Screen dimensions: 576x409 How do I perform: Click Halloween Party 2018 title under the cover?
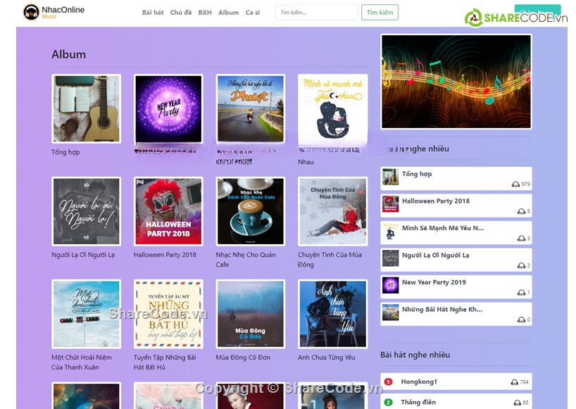click(x=165, y=255)
